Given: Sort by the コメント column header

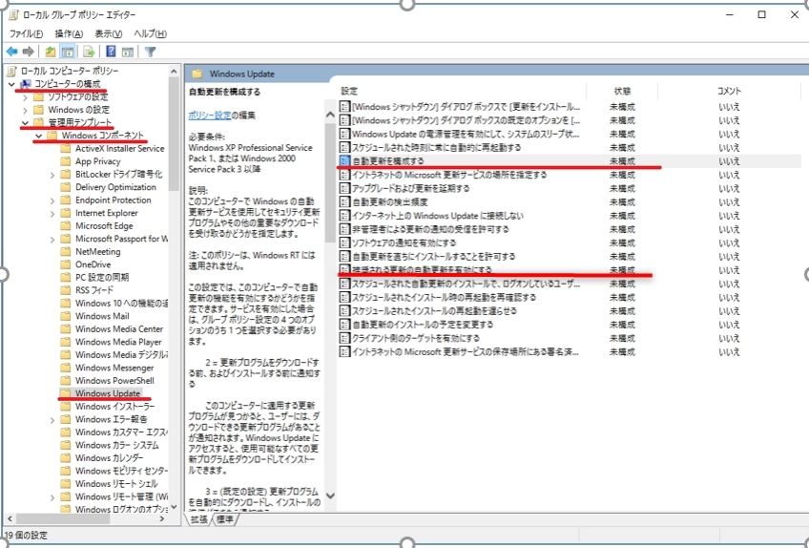Looking at the screenshot, I should click(x=729, y=91).
